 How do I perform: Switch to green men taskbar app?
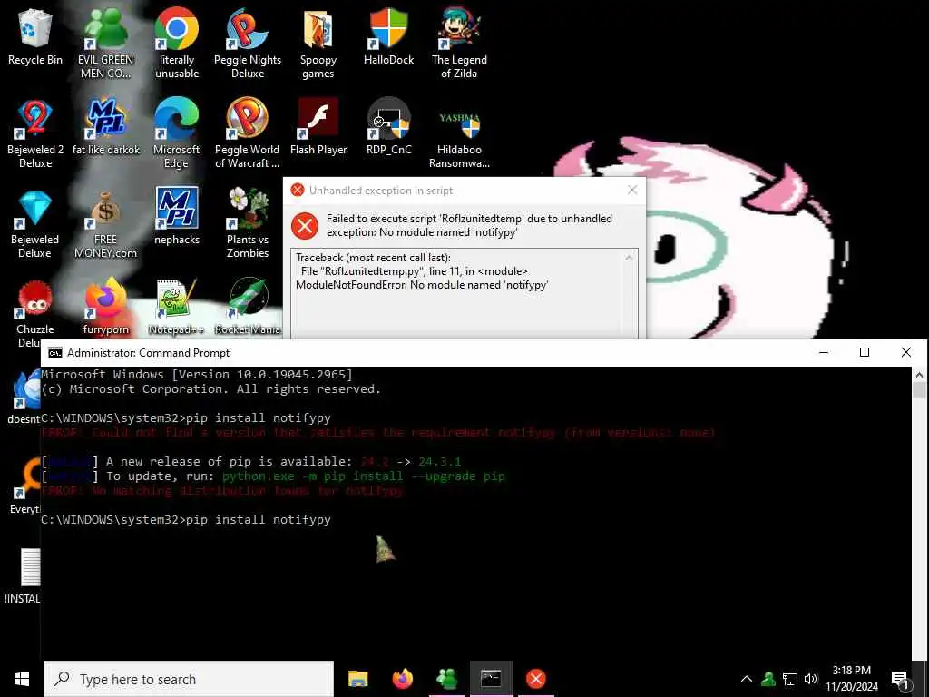click(446, 679)
